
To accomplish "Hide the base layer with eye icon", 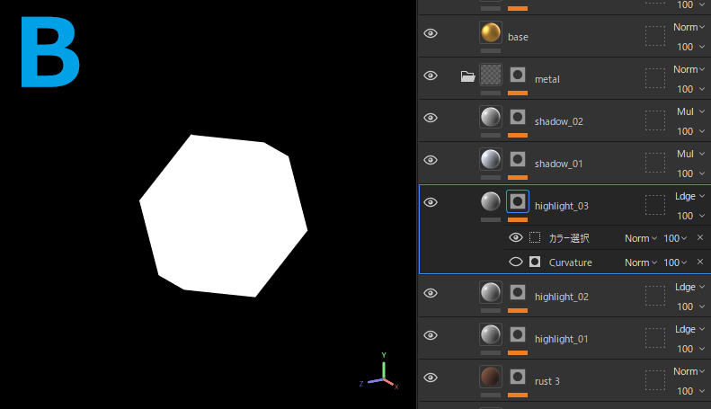I will coord(431,33).
